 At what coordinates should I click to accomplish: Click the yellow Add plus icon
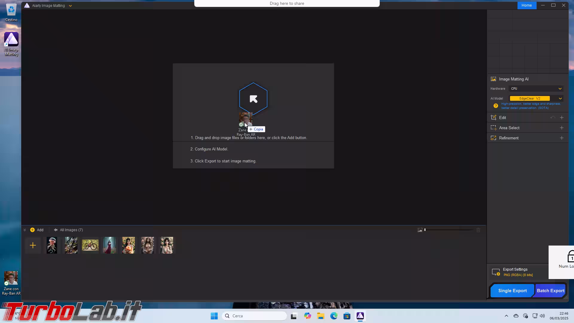tap(32, 230)
